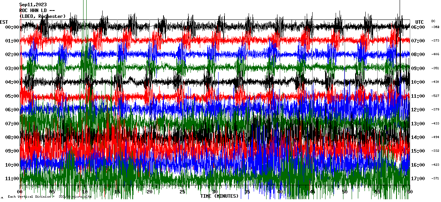Image resolution: width=441 pixels, height=202 pixels.
Task: Select the 09:00 EST row label on left
Action: coord(12,151)
